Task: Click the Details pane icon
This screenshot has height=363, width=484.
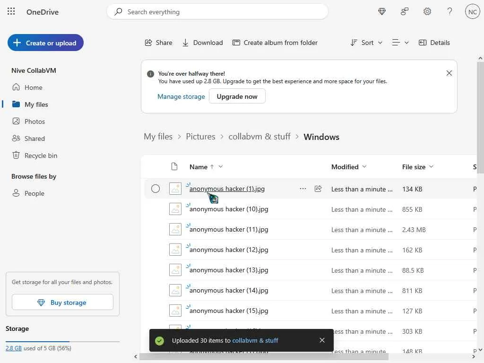Action: (x=434, y=43)
